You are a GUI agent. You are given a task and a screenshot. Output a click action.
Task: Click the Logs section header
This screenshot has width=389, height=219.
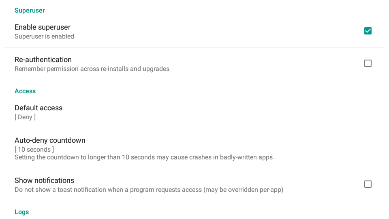21,212
